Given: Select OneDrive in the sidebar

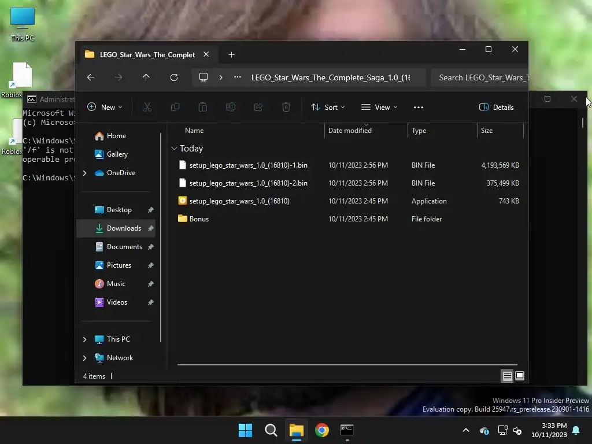Looking at the screenshot, I should [x=121, y=173].
